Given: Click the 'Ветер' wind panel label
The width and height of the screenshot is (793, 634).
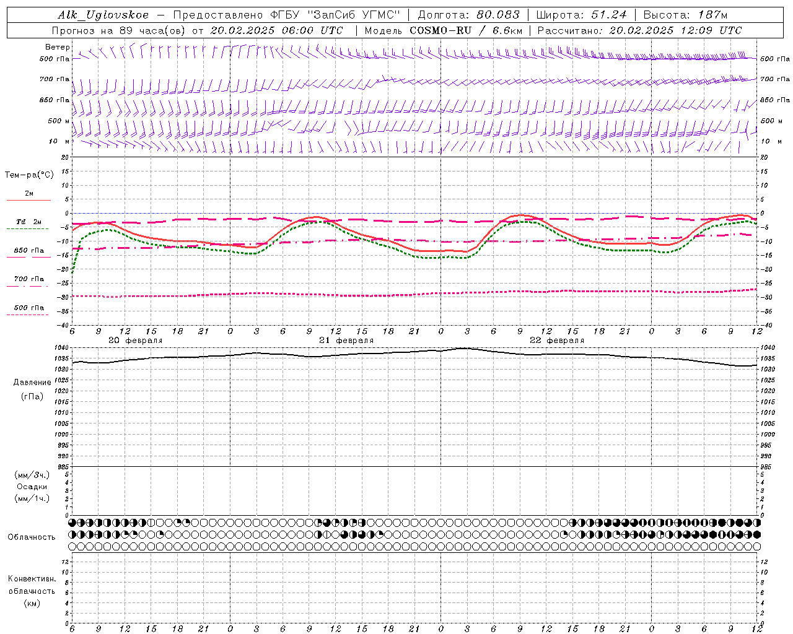Looking at the screenshot, I should [58, 47].
